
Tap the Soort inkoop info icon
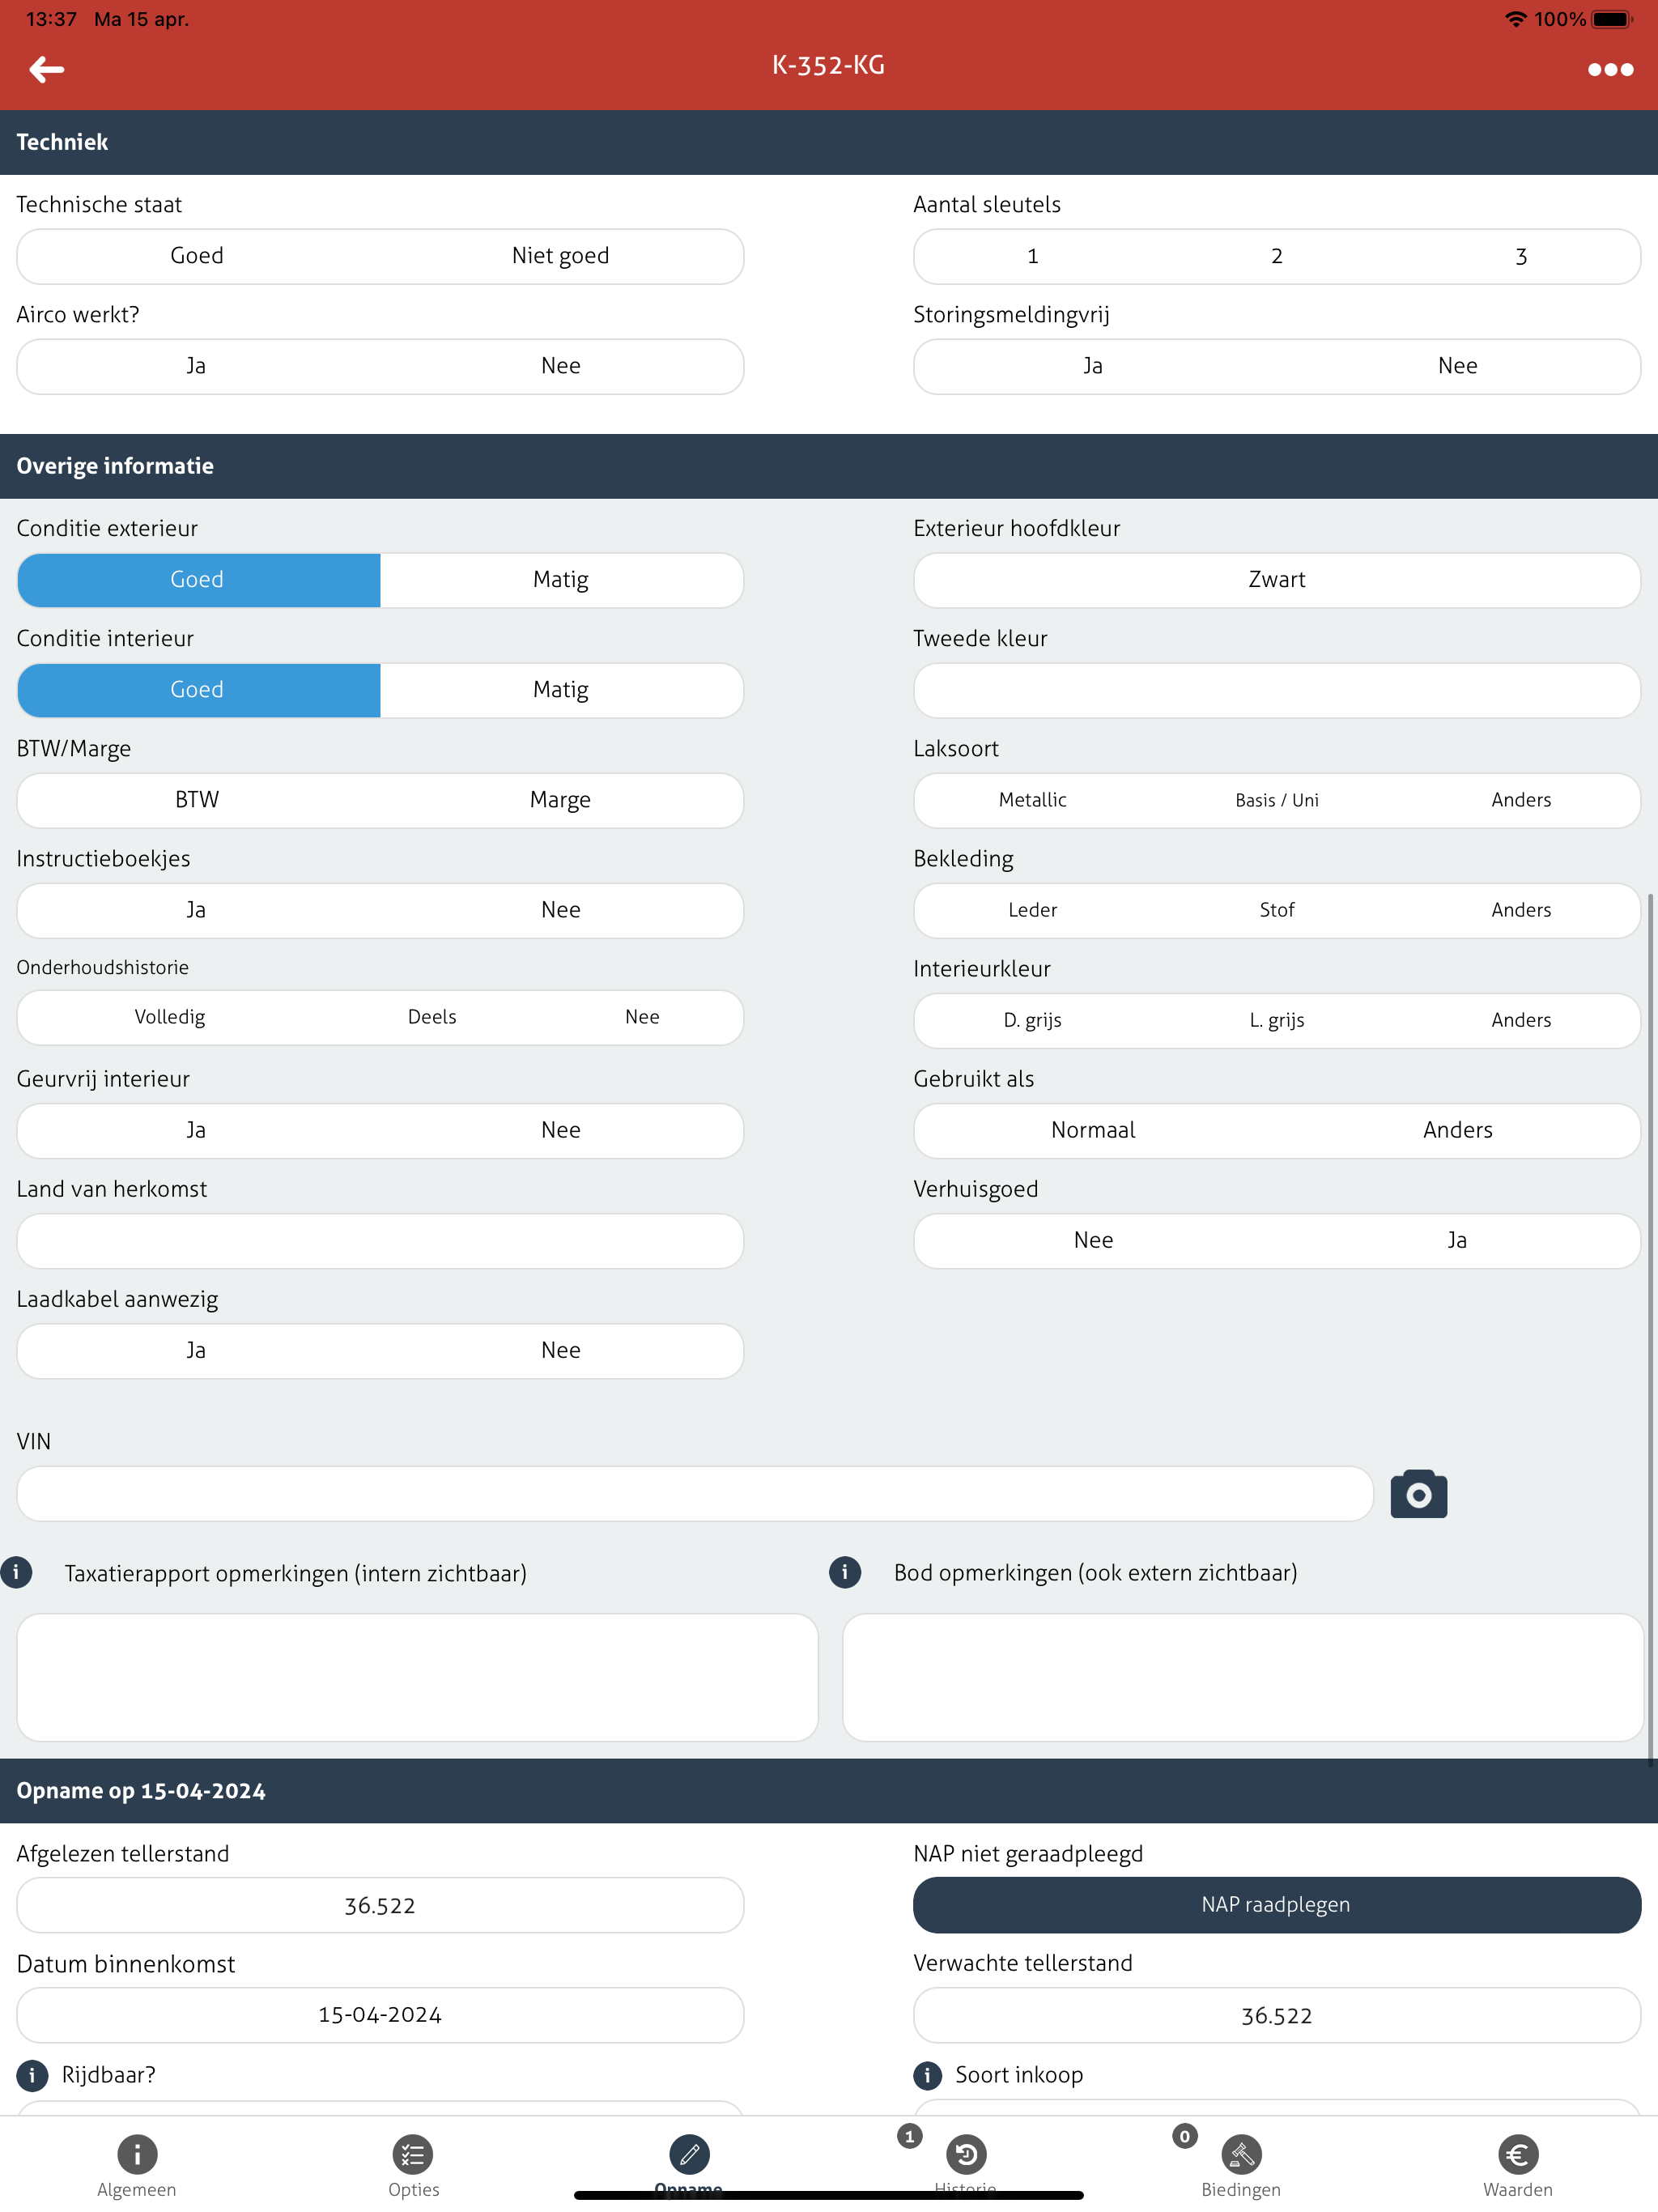pyautogui.click(x=928, y=2075)
